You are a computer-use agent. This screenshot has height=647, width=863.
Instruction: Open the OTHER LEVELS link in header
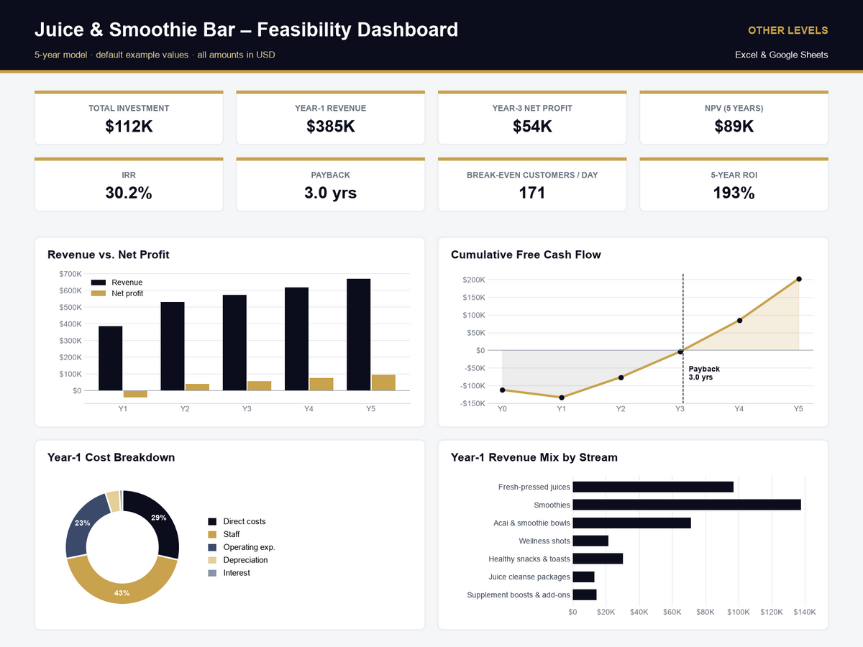[787, 30]
